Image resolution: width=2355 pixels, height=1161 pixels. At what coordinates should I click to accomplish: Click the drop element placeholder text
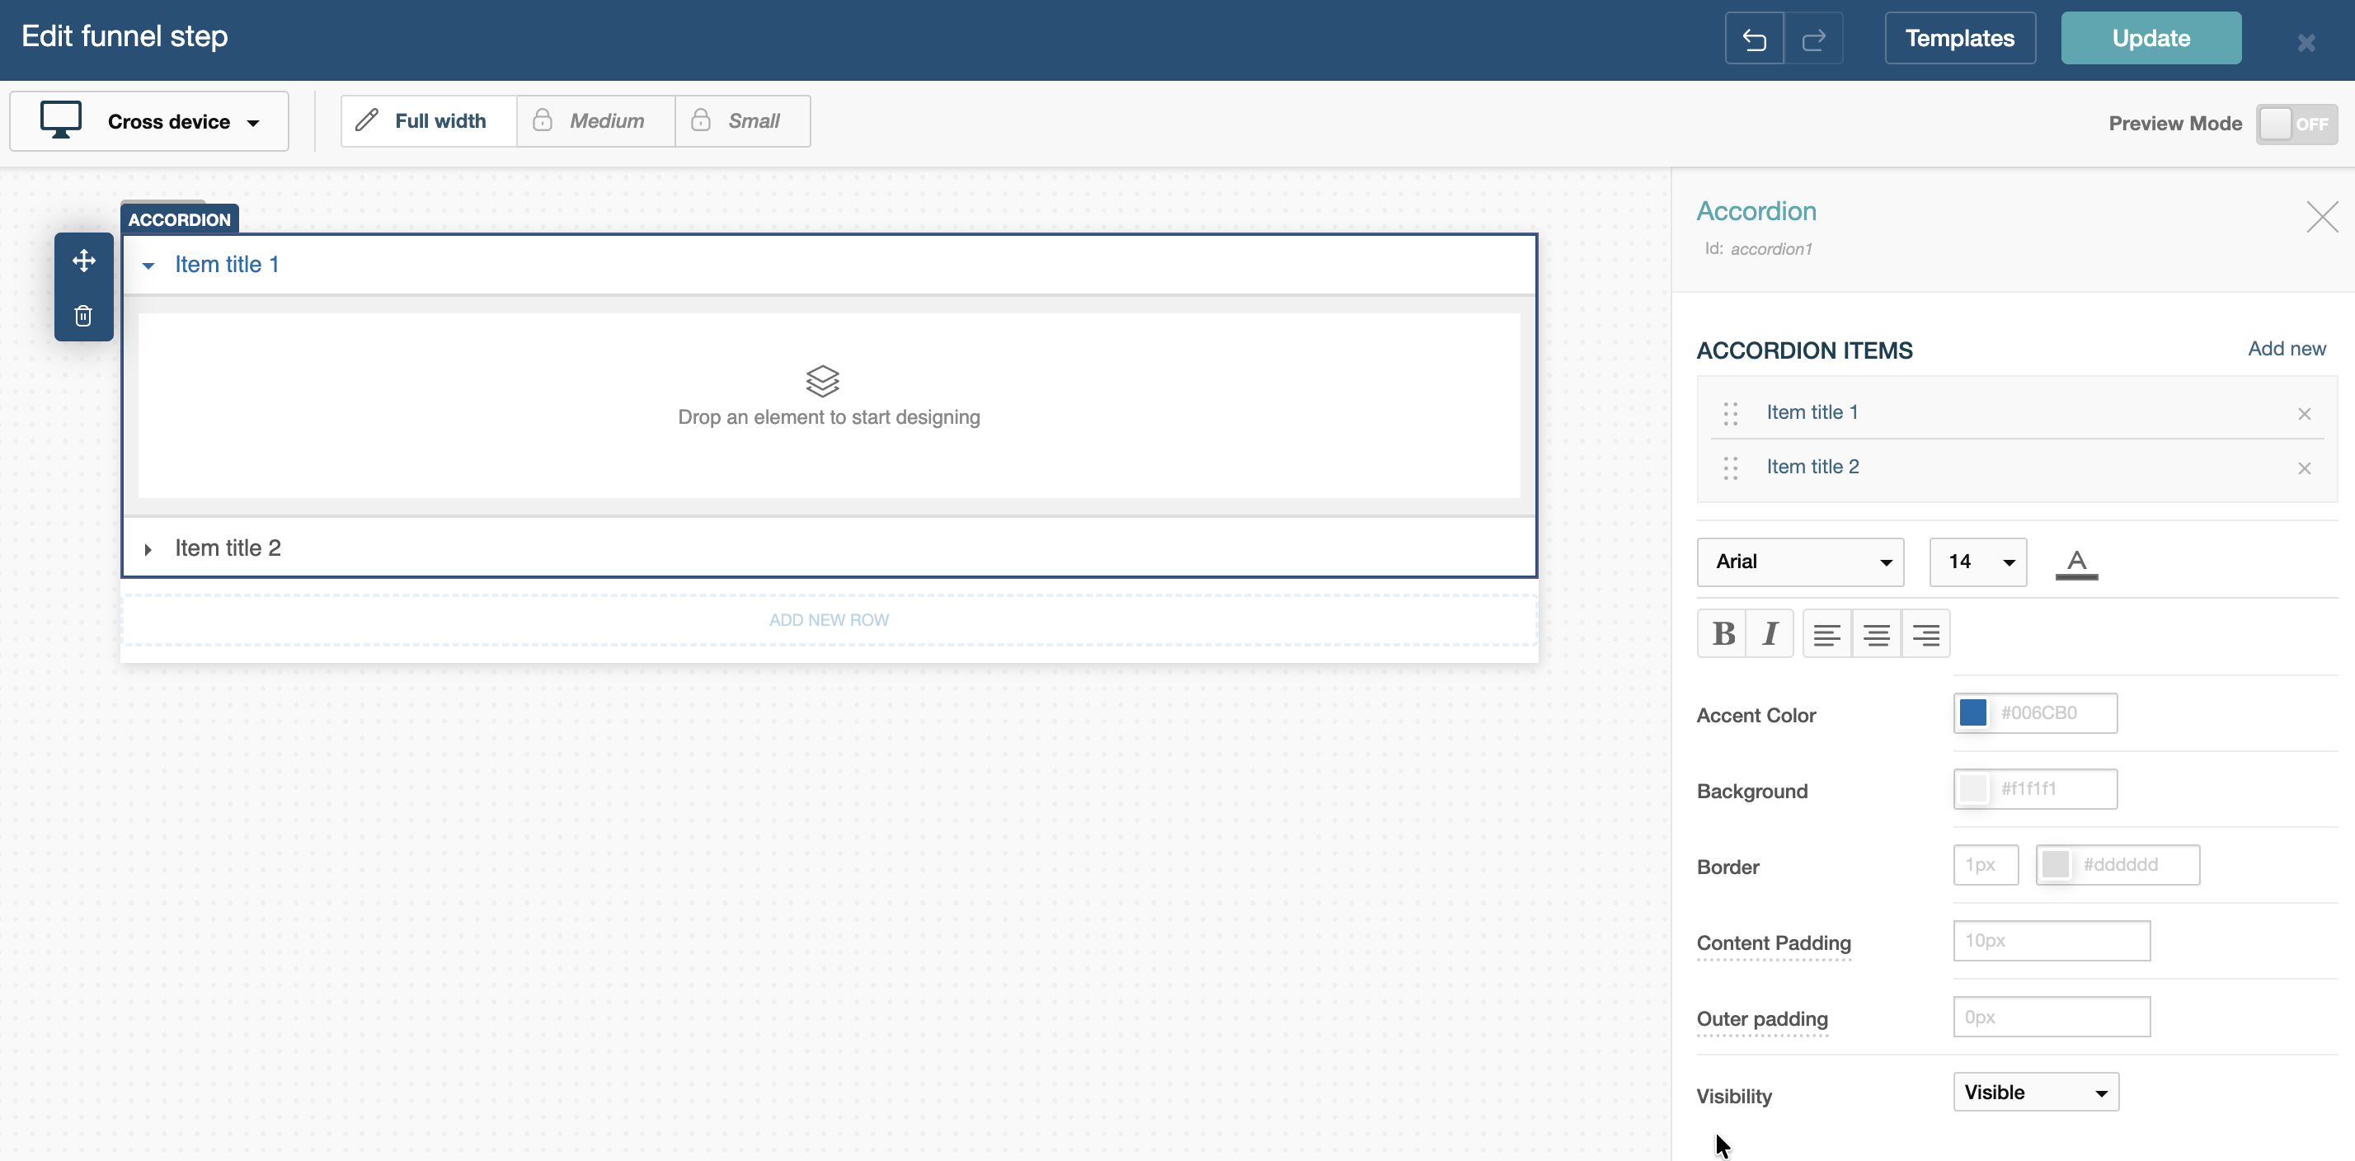[828, 417]
